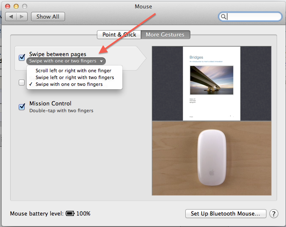Click the Magic Mouse demo image

pos(212,158)
